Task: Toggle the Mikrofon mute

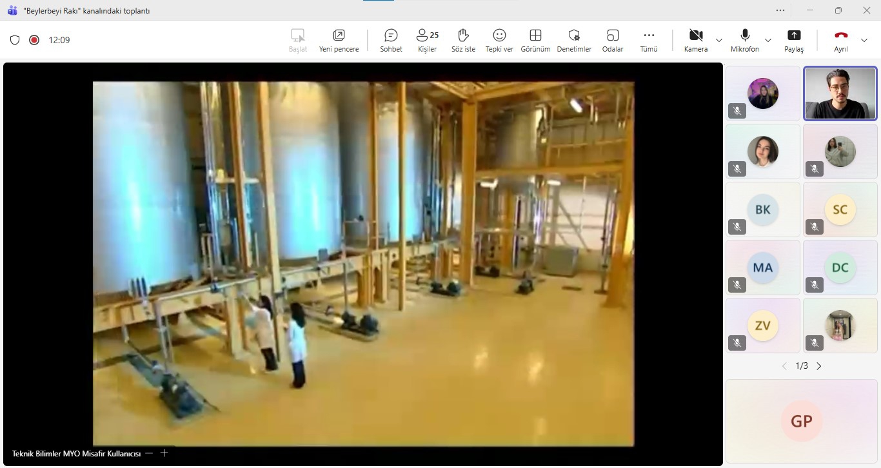Action: 745,40
